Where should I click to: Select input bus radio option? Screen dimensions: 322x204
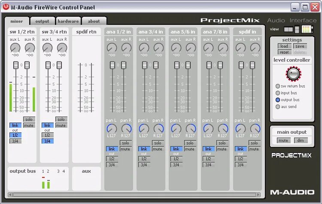click(278, 93)
